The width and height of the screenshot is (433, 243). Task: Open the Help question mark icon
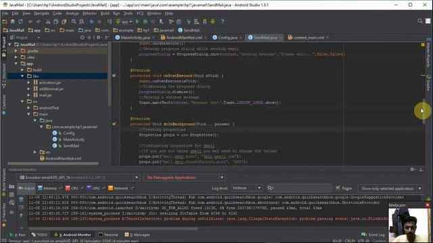click(x=223, y=22)
